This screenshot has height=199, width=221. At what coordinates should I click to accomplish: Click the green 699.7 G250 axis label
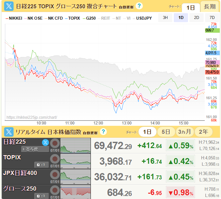point(212,30)
